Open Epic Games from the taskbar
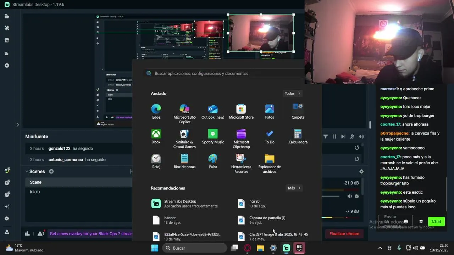Image resolution: width=454 pixels, height=255 pixels. tap(300, 248)
